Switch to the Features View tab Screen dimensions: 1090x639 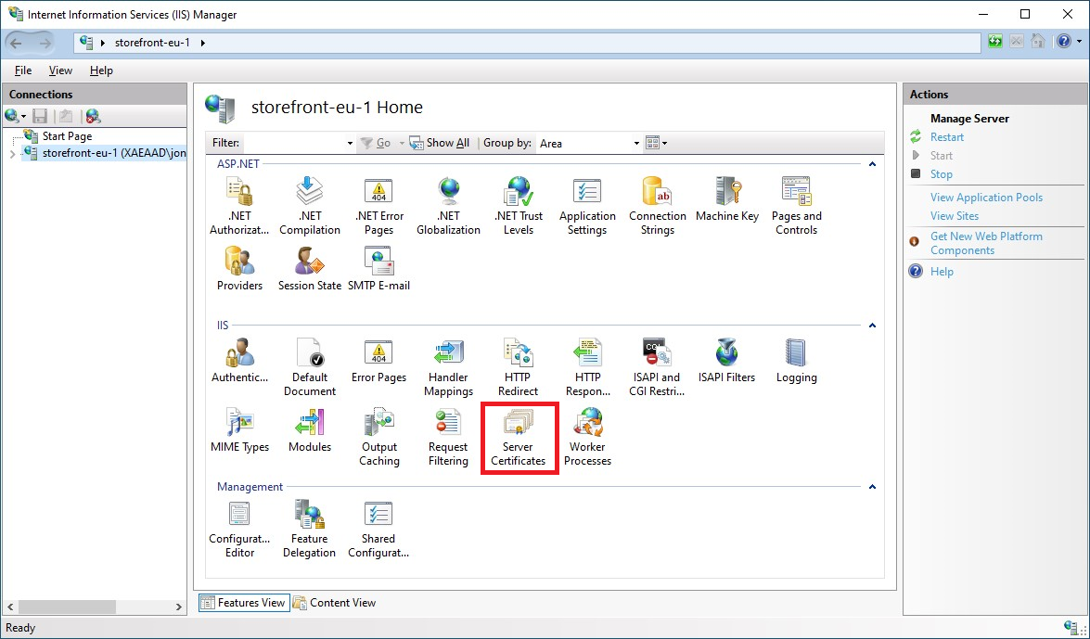click(x=243, y=603)
